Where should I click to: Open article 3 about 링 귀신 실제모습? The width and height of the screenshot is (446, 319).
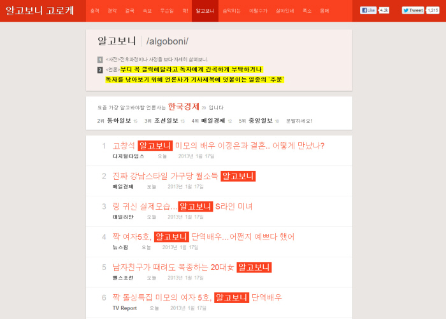coord(182,207)
